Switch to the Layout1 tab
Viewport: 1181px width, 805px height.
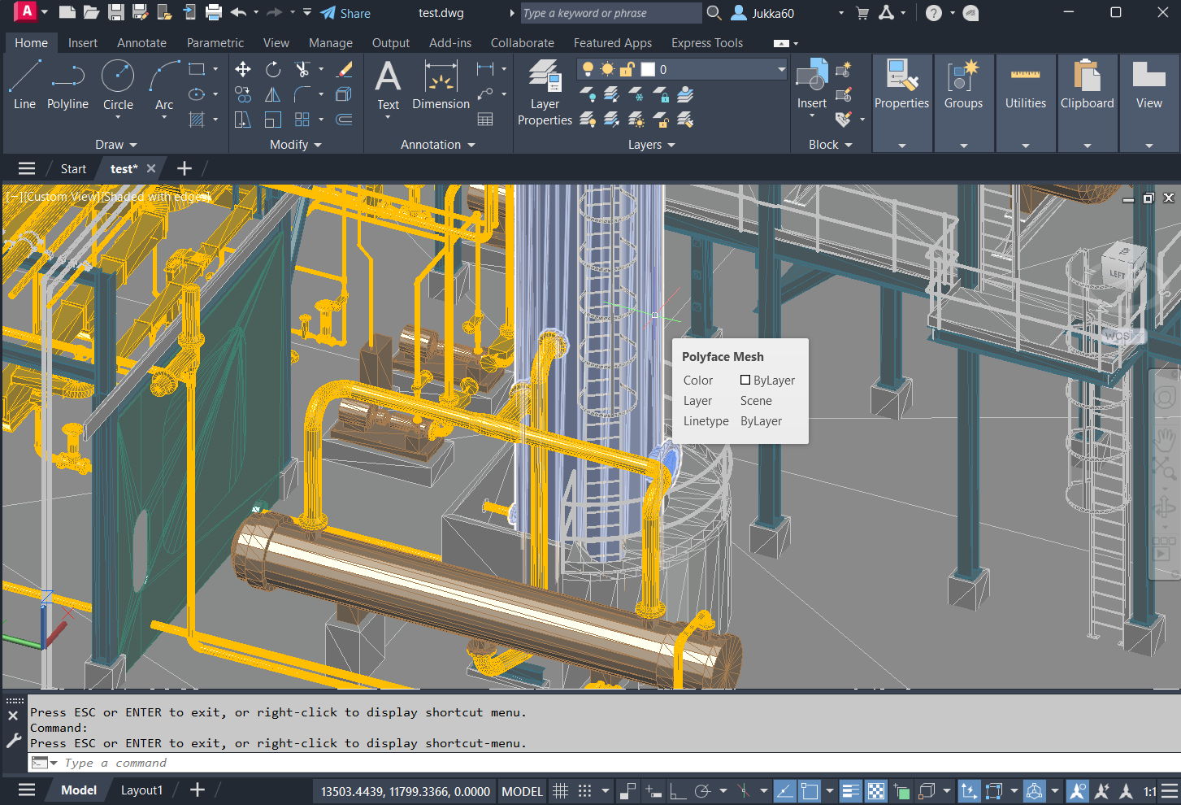(141, 790)
